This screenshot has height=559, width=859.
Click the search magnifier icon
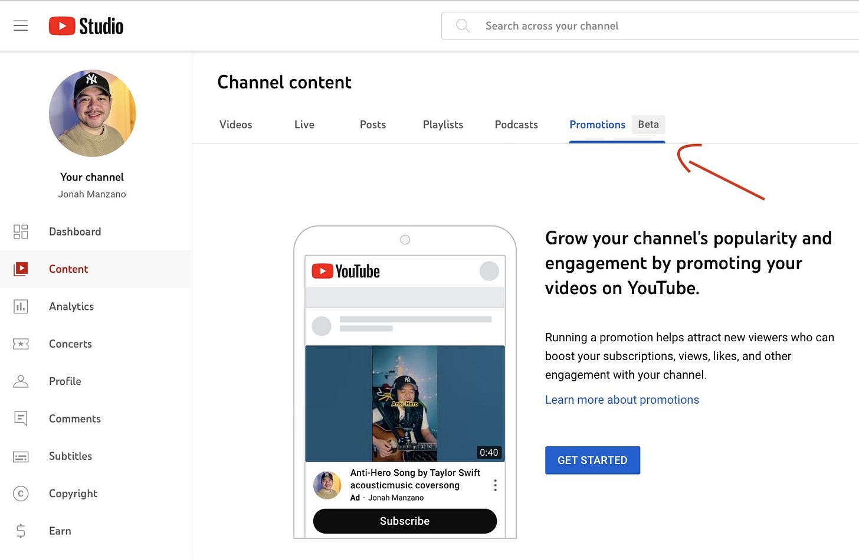[x=463, y=25]
